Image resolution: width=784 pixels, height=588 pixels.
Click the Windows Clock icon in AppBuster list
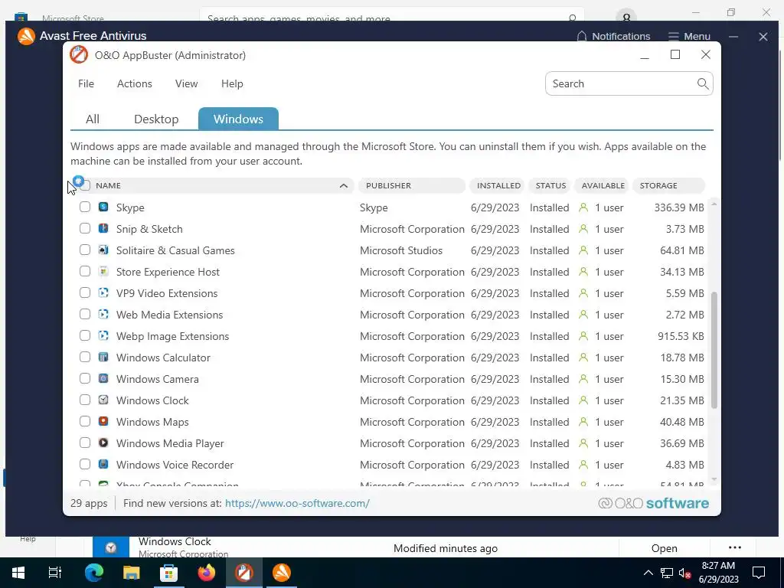103,400
